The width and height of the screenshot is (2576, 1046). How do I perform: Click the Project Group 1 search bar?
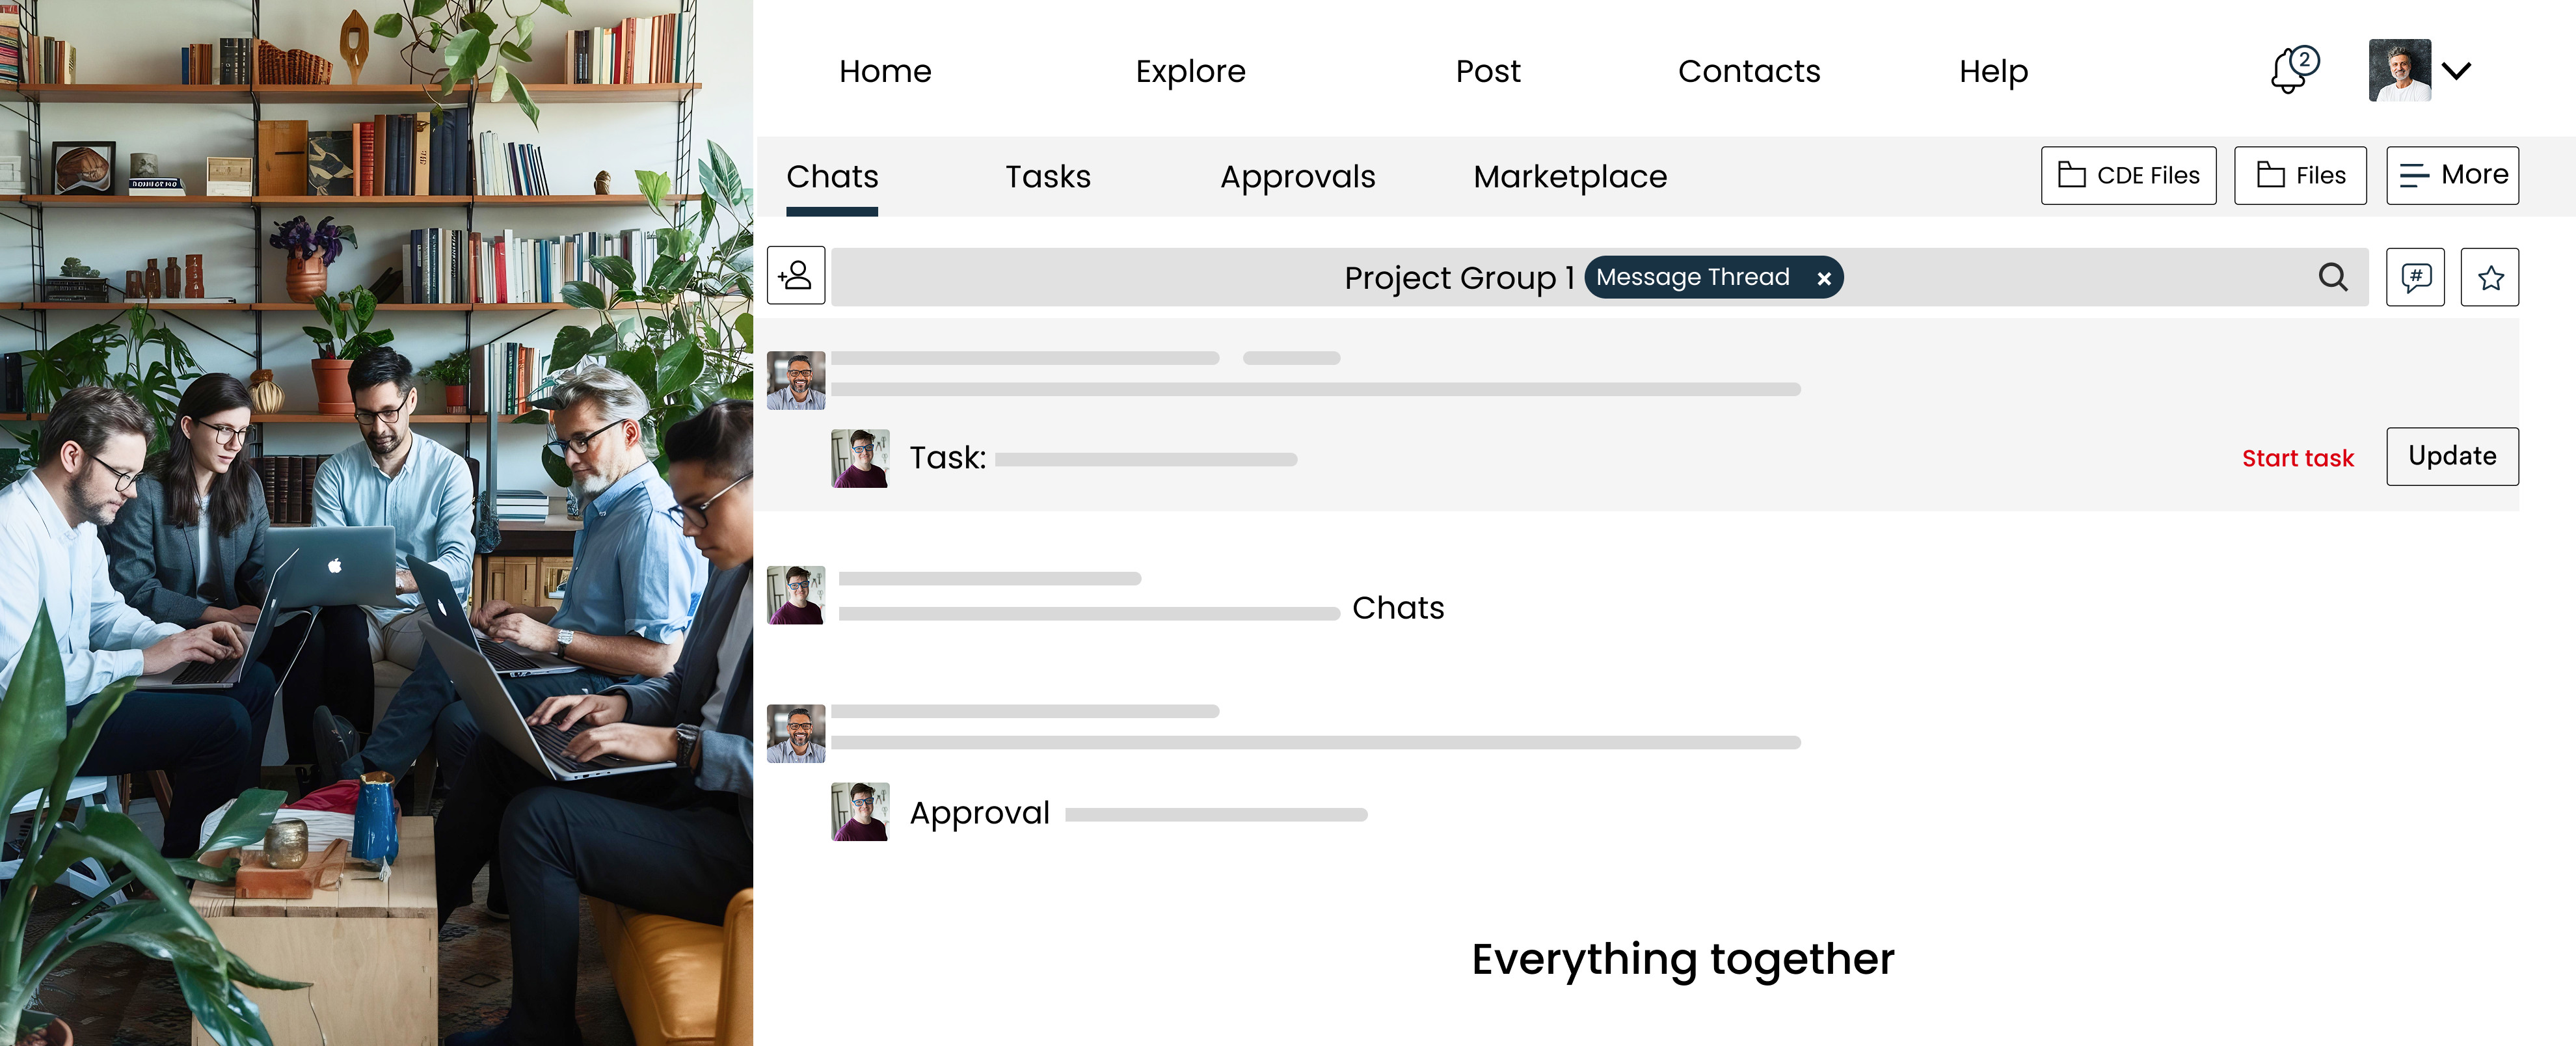click(x=1100, y=277)
